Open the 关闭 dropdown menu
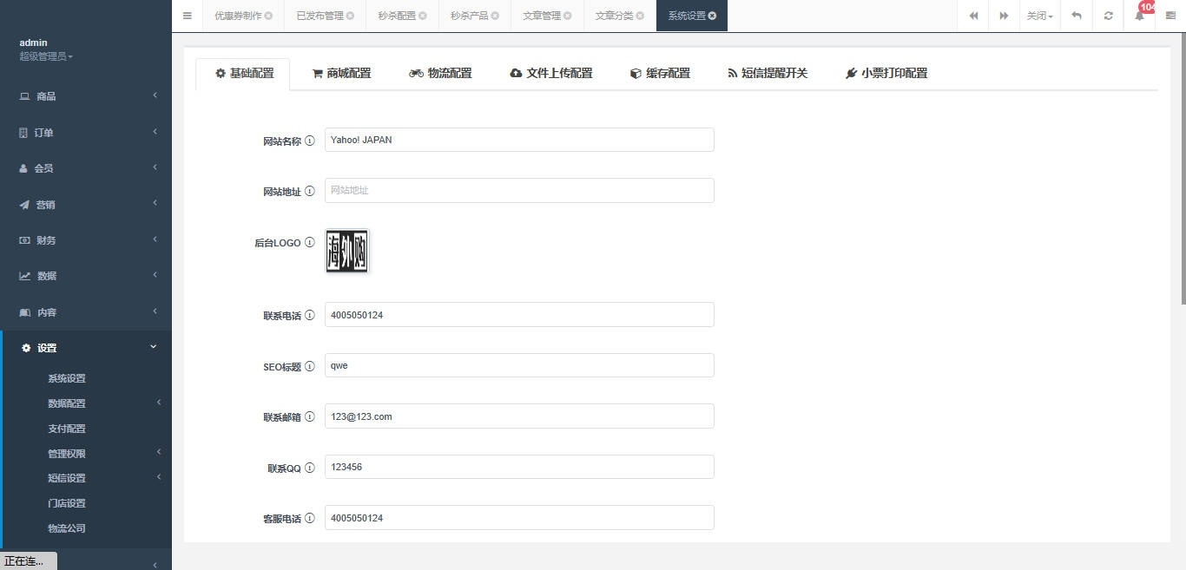The width and height of the screenshot is (1186, 570). coord(1040,16)
